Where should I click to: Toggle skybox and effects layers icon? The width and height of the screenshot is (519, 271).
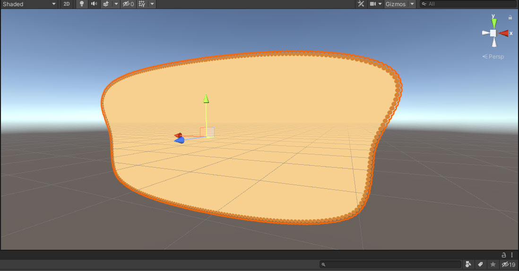click(x=106, y=4)
